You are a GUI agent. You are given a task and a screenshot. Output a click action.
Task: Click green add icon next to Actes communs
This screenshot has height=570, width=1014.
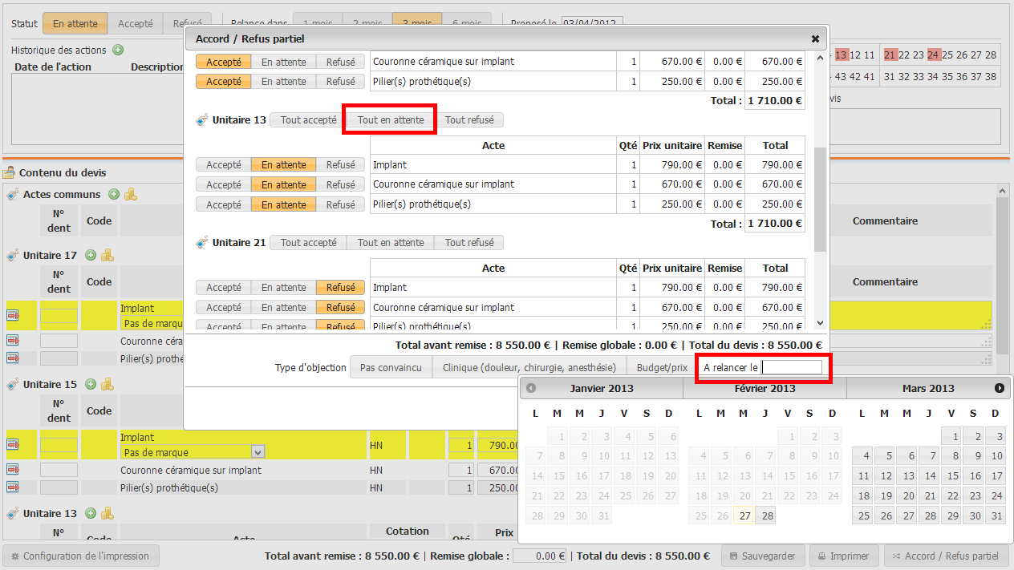click(x=114, y=195)
